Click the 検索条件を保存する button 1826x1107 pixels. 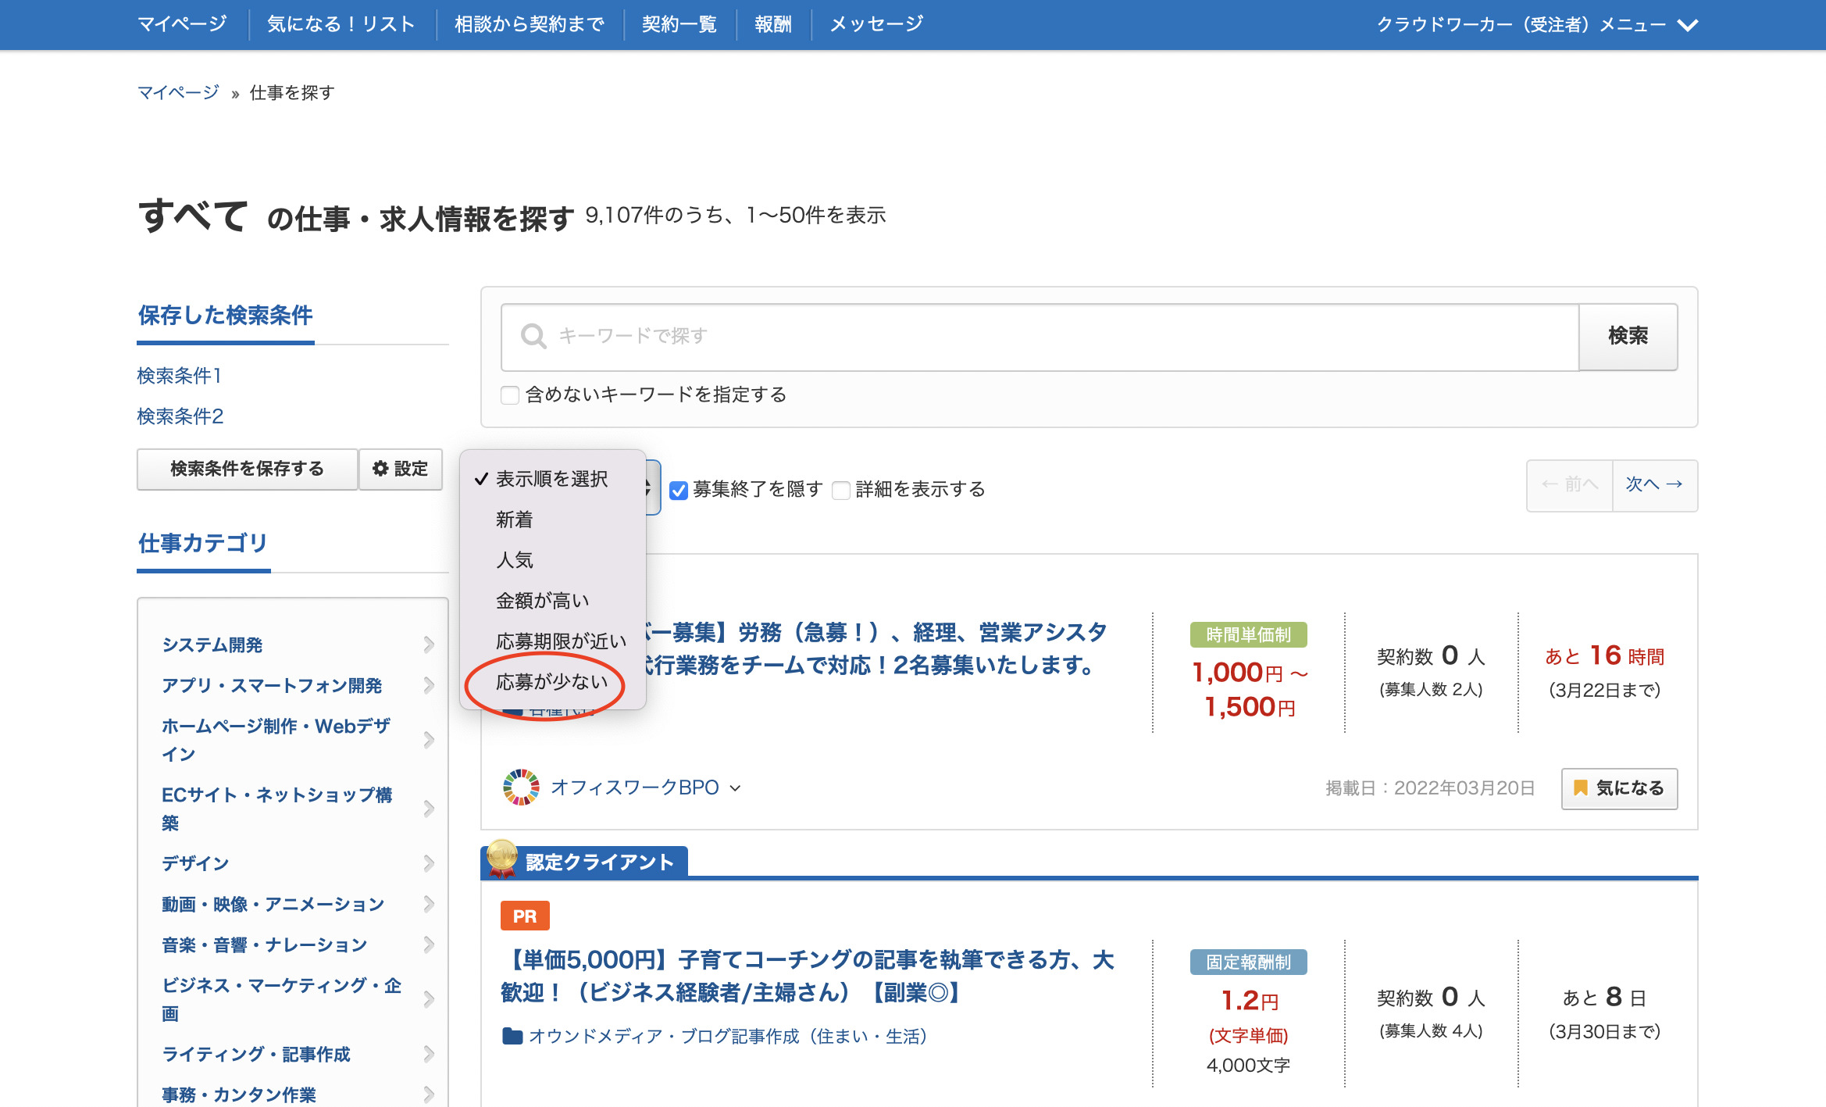[247, 469]
